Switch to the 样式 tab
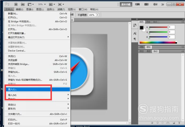 pos(155,22)
